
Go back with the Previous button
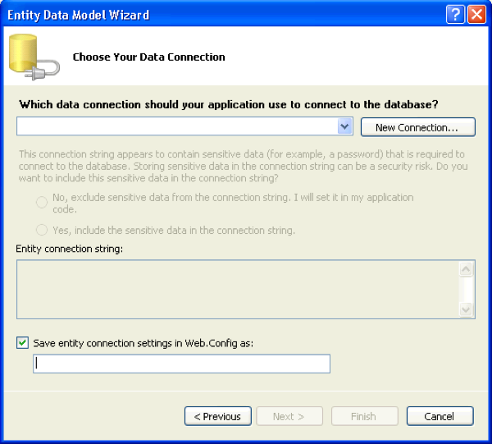pyautogui.click(x=217, y=416)
